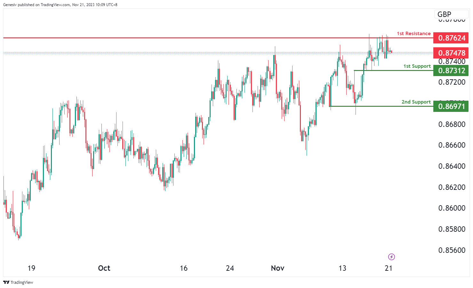Click the 13 date label on the time axis

342,268
